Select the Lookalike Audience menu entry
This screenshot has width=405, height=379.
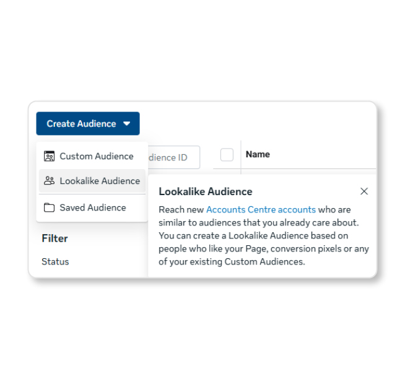[x=92, y=181]
